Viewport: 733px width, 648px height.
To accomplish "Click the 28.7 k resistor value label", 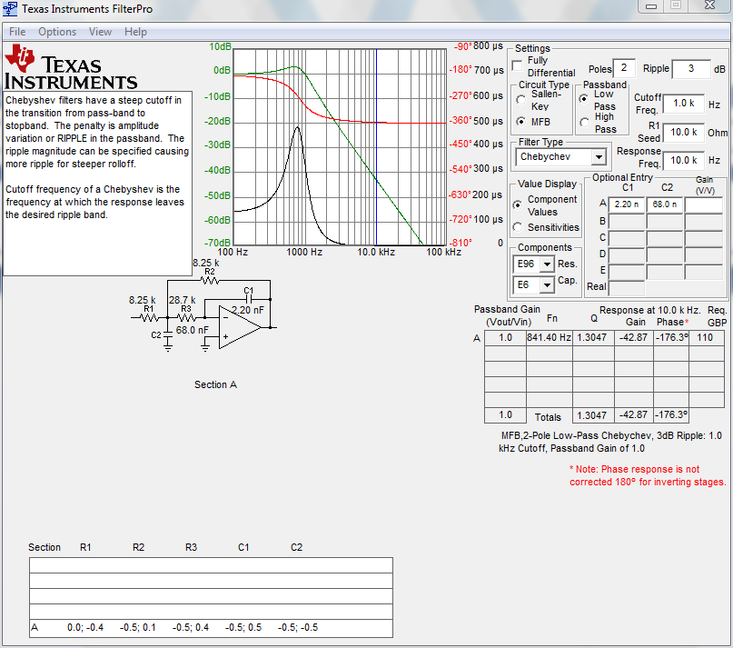I will point(183,300).
